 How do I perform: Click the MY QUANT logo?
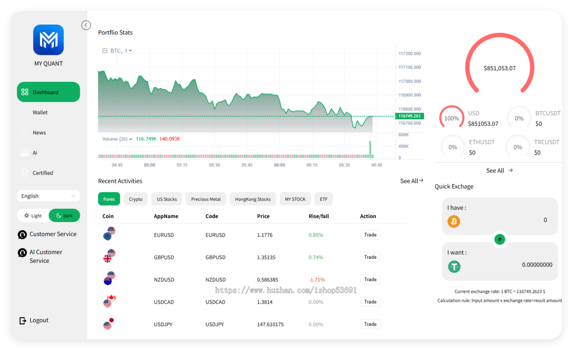(x=48, y=40)
